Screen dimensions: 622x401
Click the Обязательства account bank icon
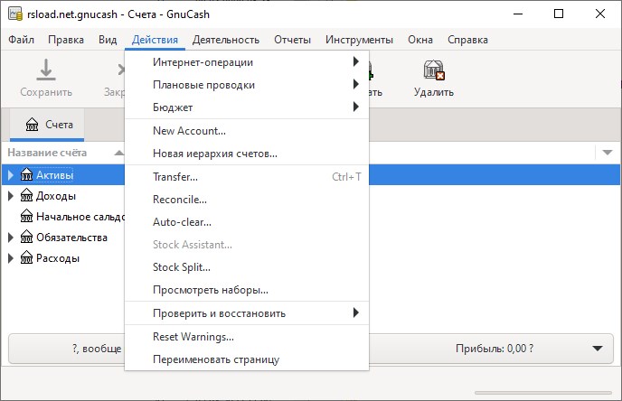point(26,238)
